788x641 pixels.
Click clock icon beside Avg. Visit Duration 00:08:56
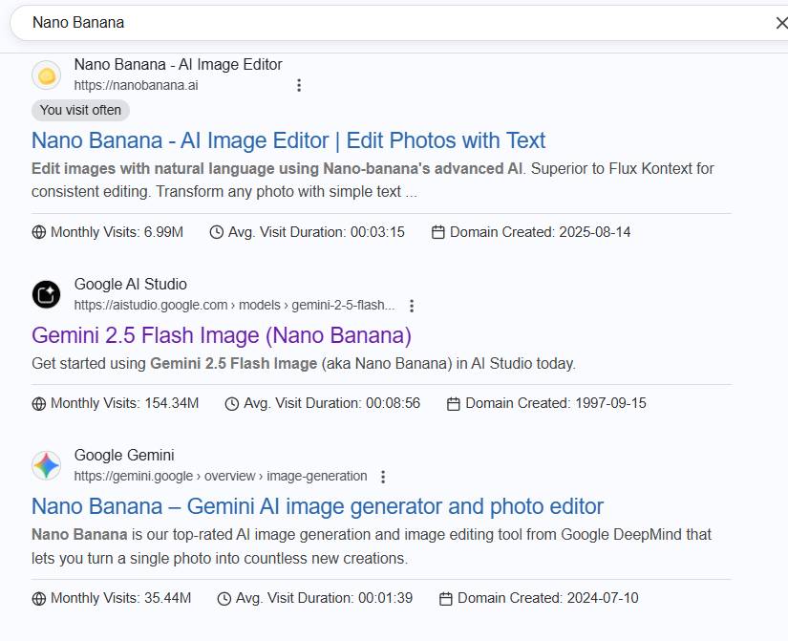coord(232,404)
